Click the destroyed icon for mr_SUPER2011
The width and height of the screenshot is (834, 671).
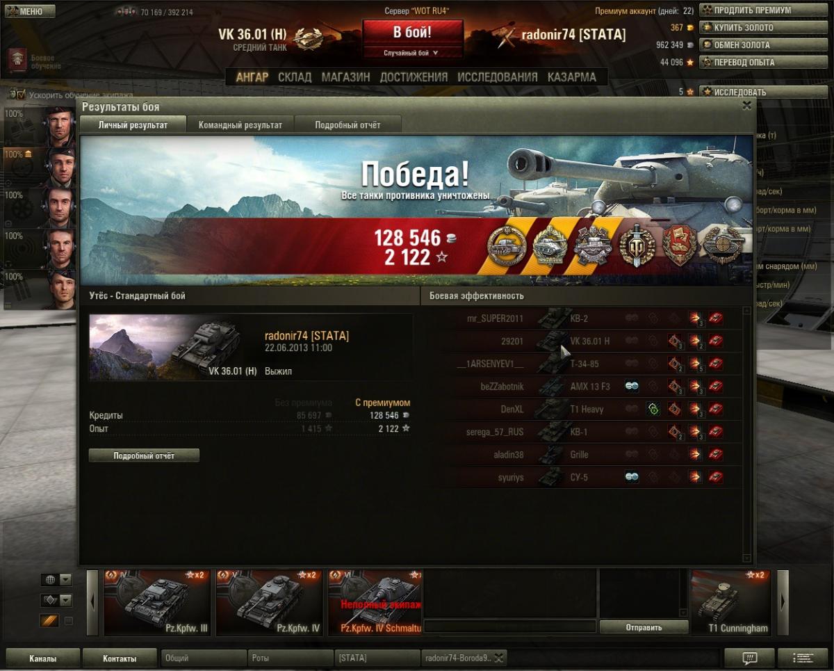715,318
